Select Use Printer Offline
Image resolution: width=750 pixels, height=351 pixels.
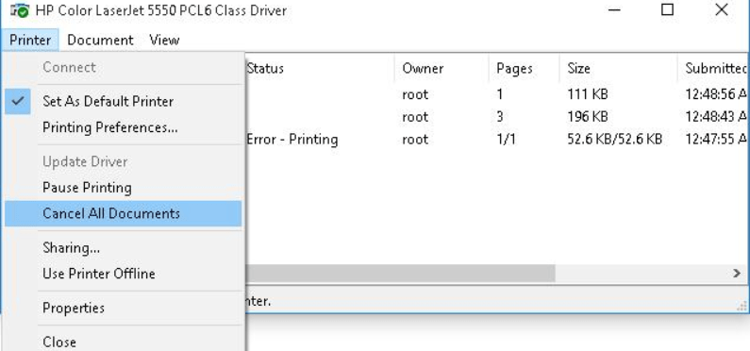click(x=124, y=274)
